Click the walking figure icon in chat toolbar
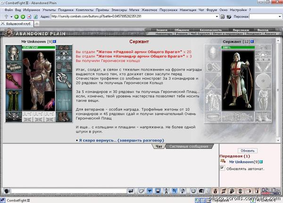The height and width of the screenshot is (203, 283). coord(166,191)
